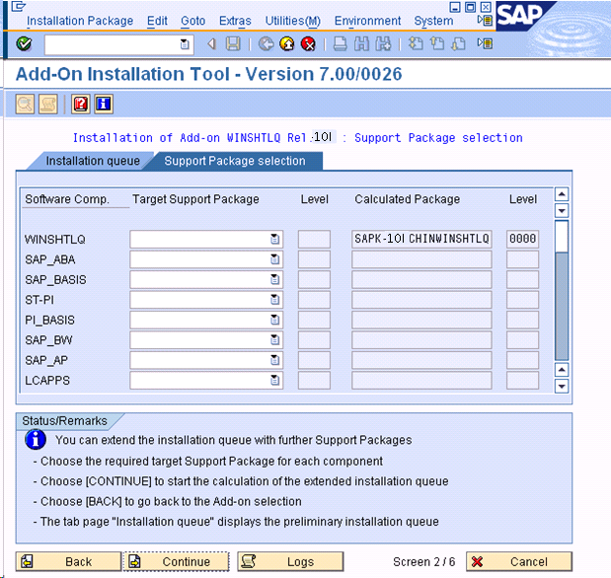Click the WINSHTLQ target support package field
Screen dimensions: 611x578
[x=206, y=239]
